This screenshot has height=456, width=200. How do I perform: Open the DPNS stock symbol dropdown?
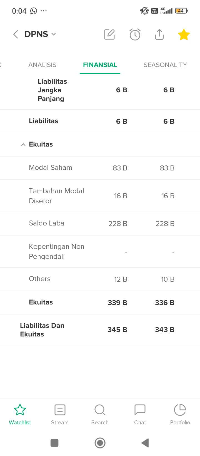41,34
